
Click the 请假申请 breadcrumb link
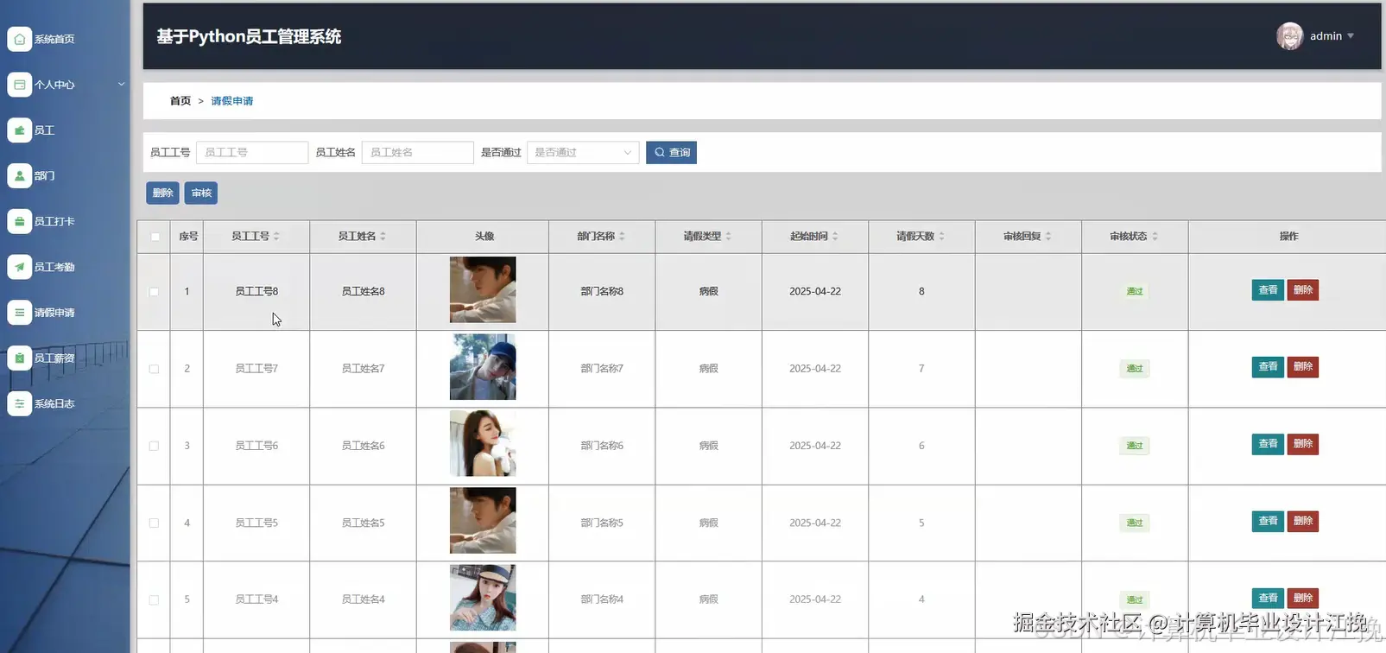click(232, 101)
